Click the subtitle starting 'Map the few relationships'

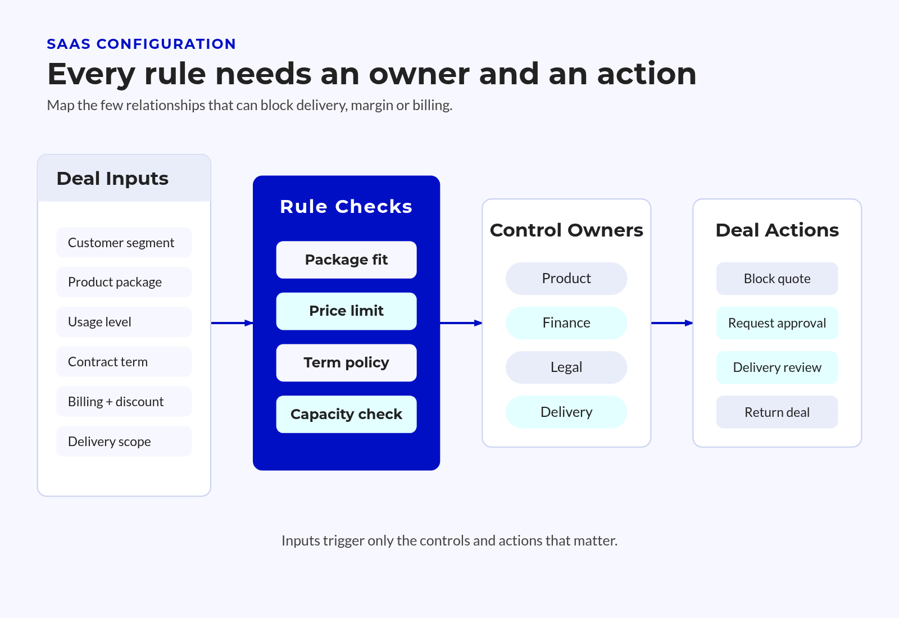click(x=249, y=106)
